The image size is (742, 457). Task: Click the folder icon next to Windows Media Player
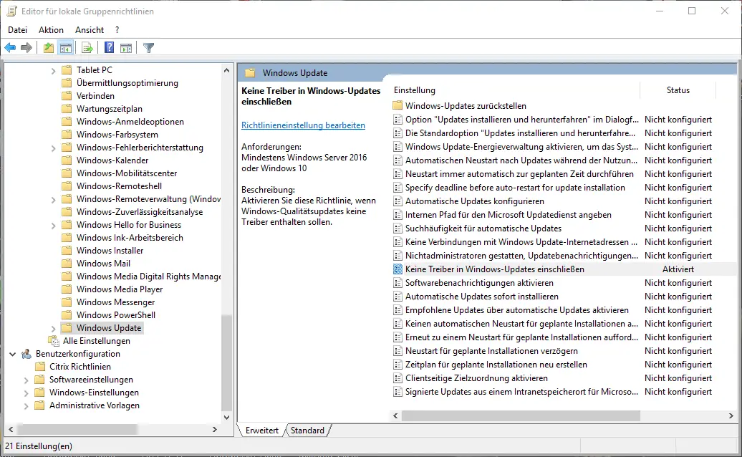(67, 289)
